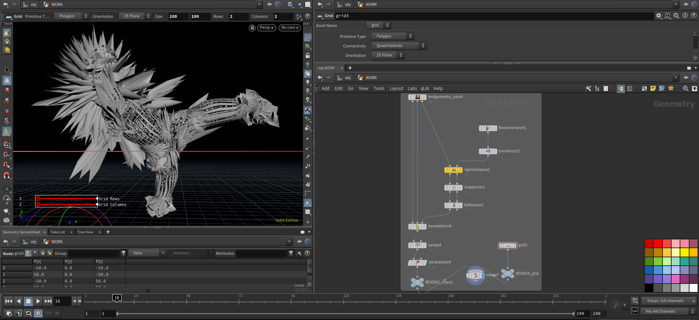
Task: Open find node magnifier in network toolbar
Action: (685, 89)
